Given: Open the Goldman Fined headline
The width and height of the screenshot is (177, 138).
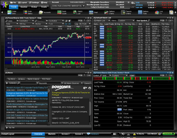Looking at the screenshot, I should (x=27, y=100).
